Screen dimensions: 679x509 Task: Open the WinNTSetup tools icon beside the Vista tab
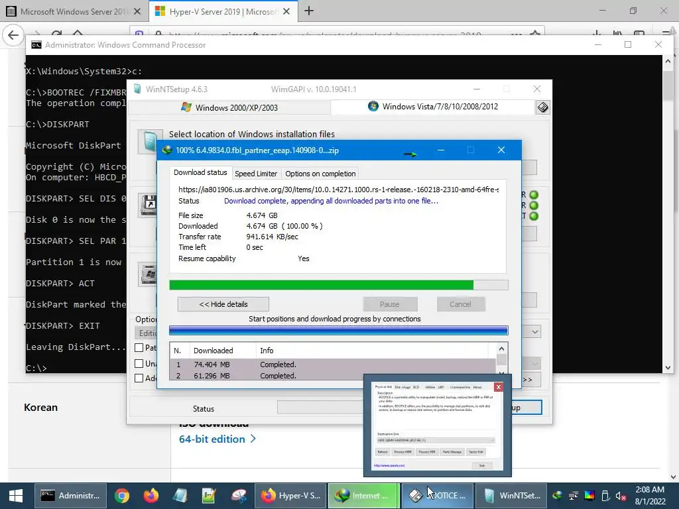coord(542,107)
